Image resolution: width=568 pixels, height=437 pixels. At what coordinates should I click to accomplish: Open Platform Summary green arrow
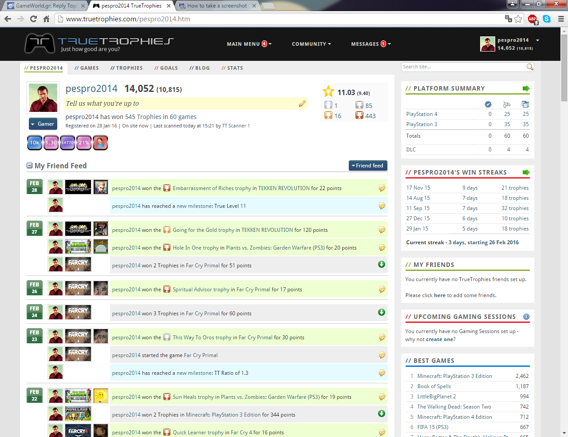click(x=526, y=88)
